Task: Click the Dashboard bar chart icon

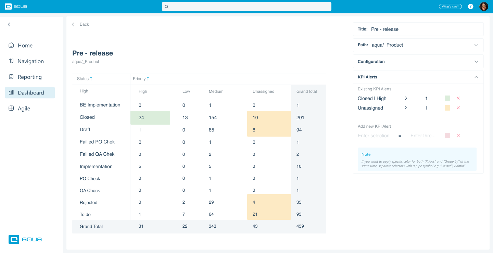Action: [x=11, y=92]
